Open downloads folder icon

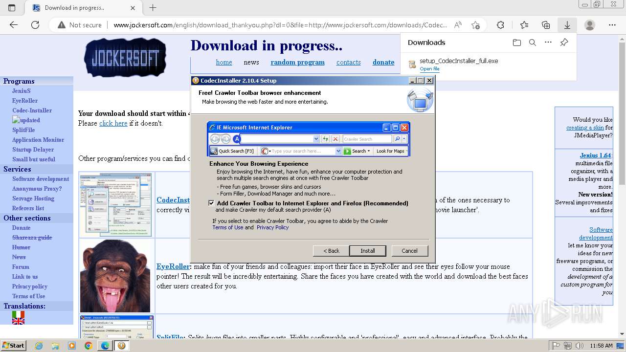(517, 43)
